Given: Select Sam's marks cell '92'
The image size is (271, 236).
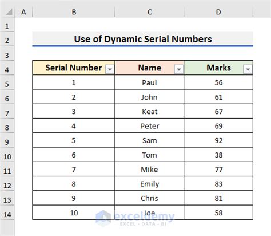Looking at the screenshot, I should point(218,140).
